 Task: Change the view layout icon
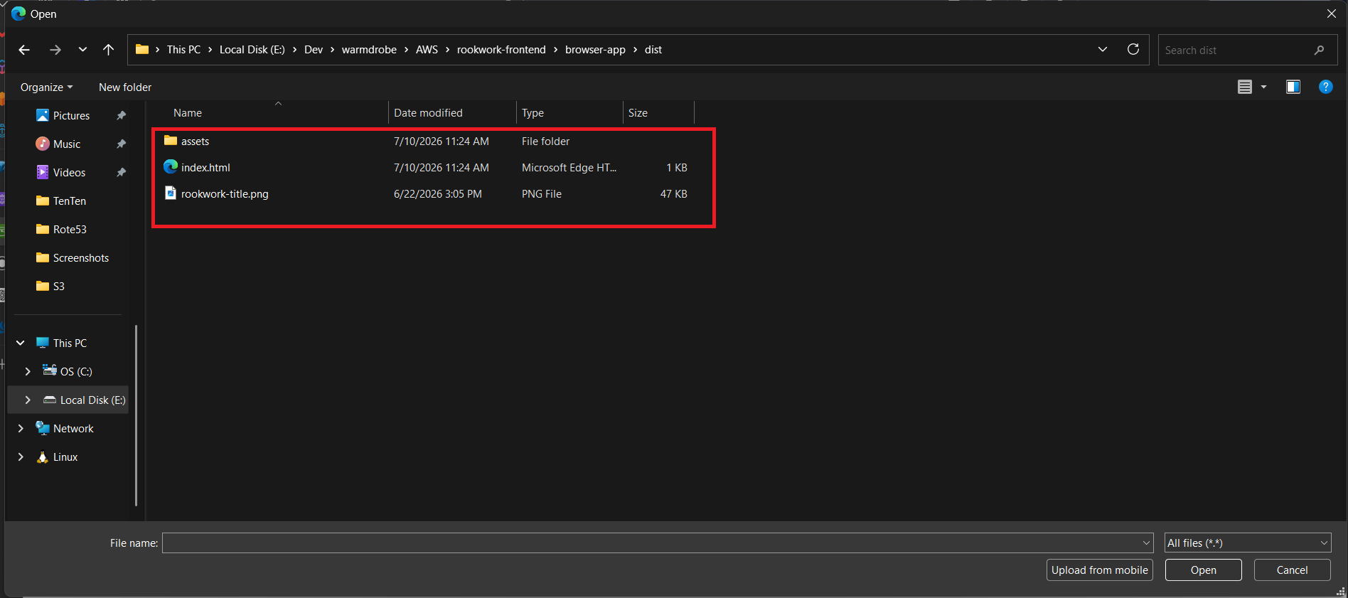tap(1245, 87)
